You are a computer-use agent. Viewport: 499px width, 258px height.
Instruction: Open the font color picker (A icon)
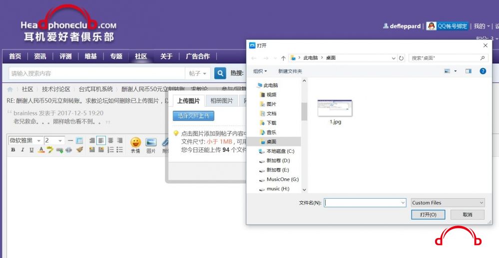click(41, 150)
